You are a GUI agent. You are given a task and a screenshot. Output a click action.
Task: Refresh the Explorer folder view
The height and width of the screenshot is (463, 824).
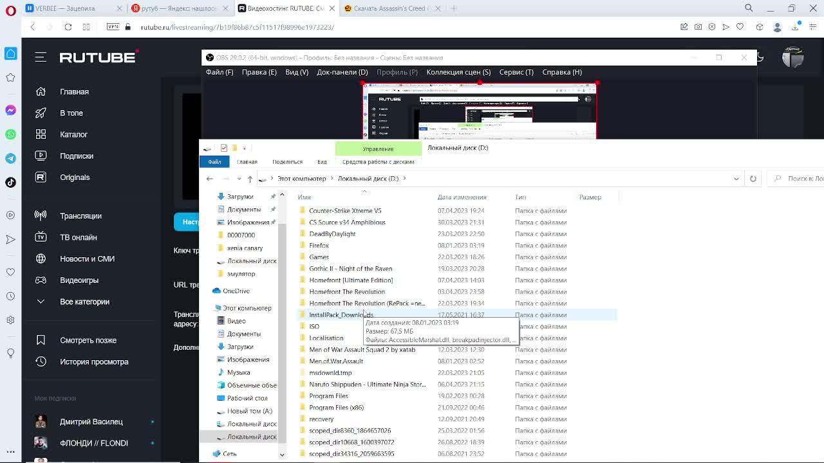[x=753, y=179]
